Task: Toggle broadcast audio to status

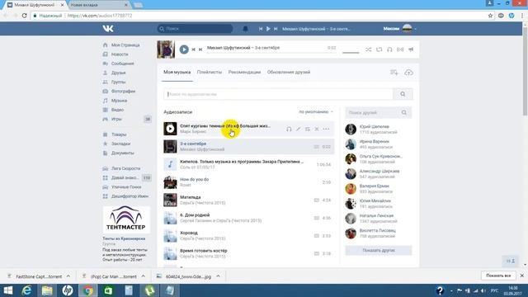Action: (x=400, y=49)
